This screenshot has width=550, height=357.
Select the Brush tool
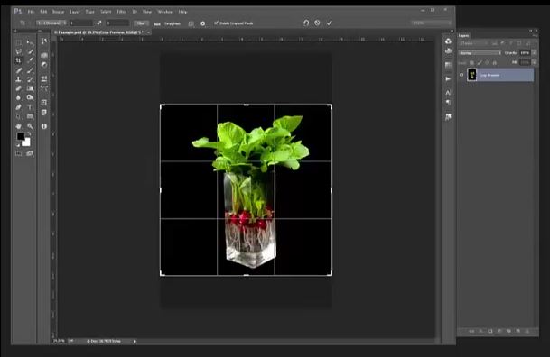[x=30, y=70]
